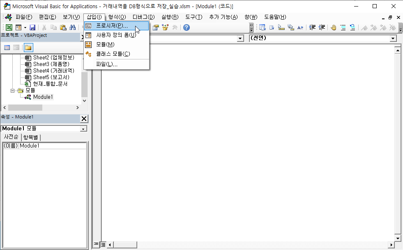This screenshot has height=250, width=403.
Task: Click the Complete Word icon
Action: click(300, 27)
